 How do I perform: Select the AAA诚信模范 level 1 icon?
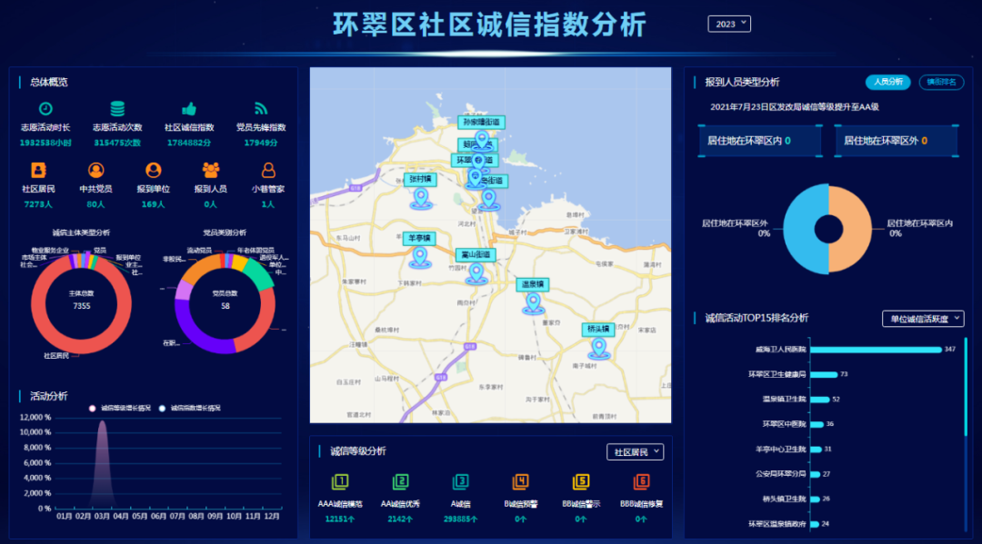tap(340, 481)
